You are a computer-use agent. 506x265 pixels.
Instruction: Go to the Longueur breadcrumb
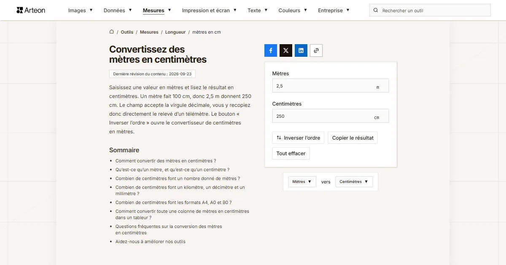click(x=175, y=32)
